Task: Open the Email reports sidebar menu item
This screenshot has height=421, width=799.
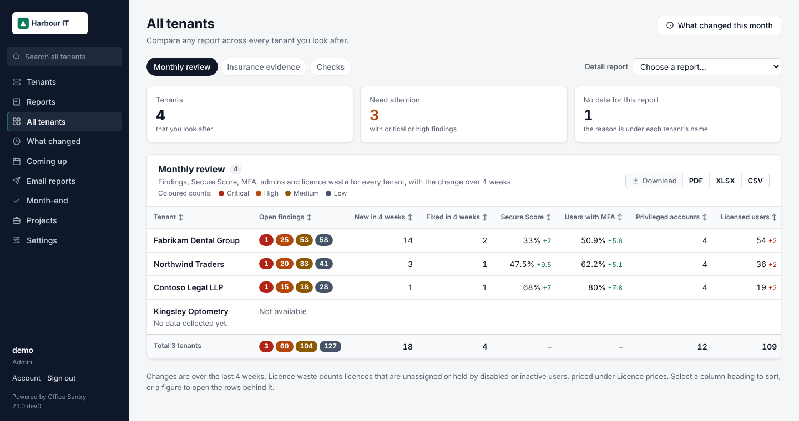Action: point(64,181)
